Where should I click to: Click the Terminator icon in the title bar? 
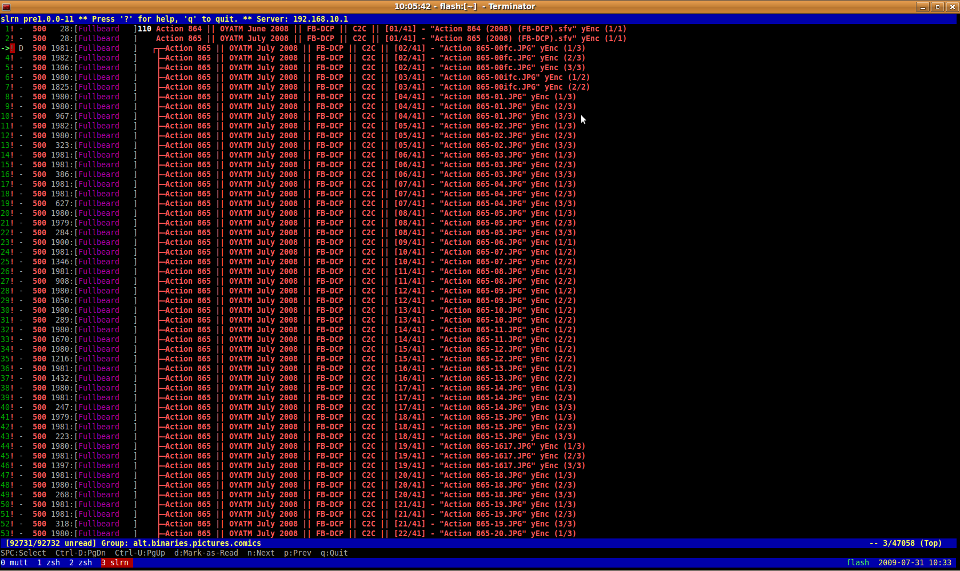tap(6, 7)
